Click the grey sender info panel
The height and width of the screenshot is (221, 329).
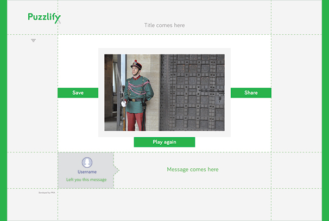(86, 170)
